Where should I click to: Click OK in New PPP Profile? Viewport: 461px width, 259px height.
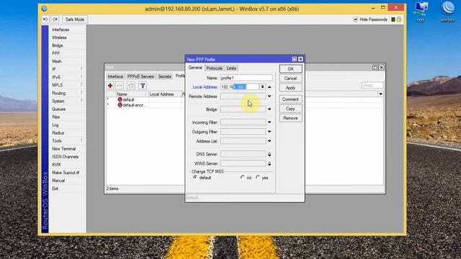[x=290, y=69]
